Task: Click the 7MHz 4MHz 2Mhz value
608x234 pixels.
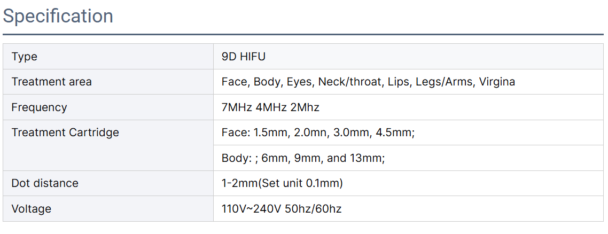Action: click(x=271, y=107)
